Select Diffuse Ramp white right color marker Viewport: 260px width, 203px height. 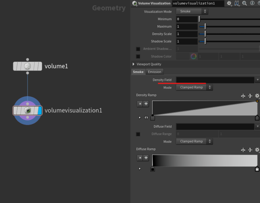coord(257,169)
